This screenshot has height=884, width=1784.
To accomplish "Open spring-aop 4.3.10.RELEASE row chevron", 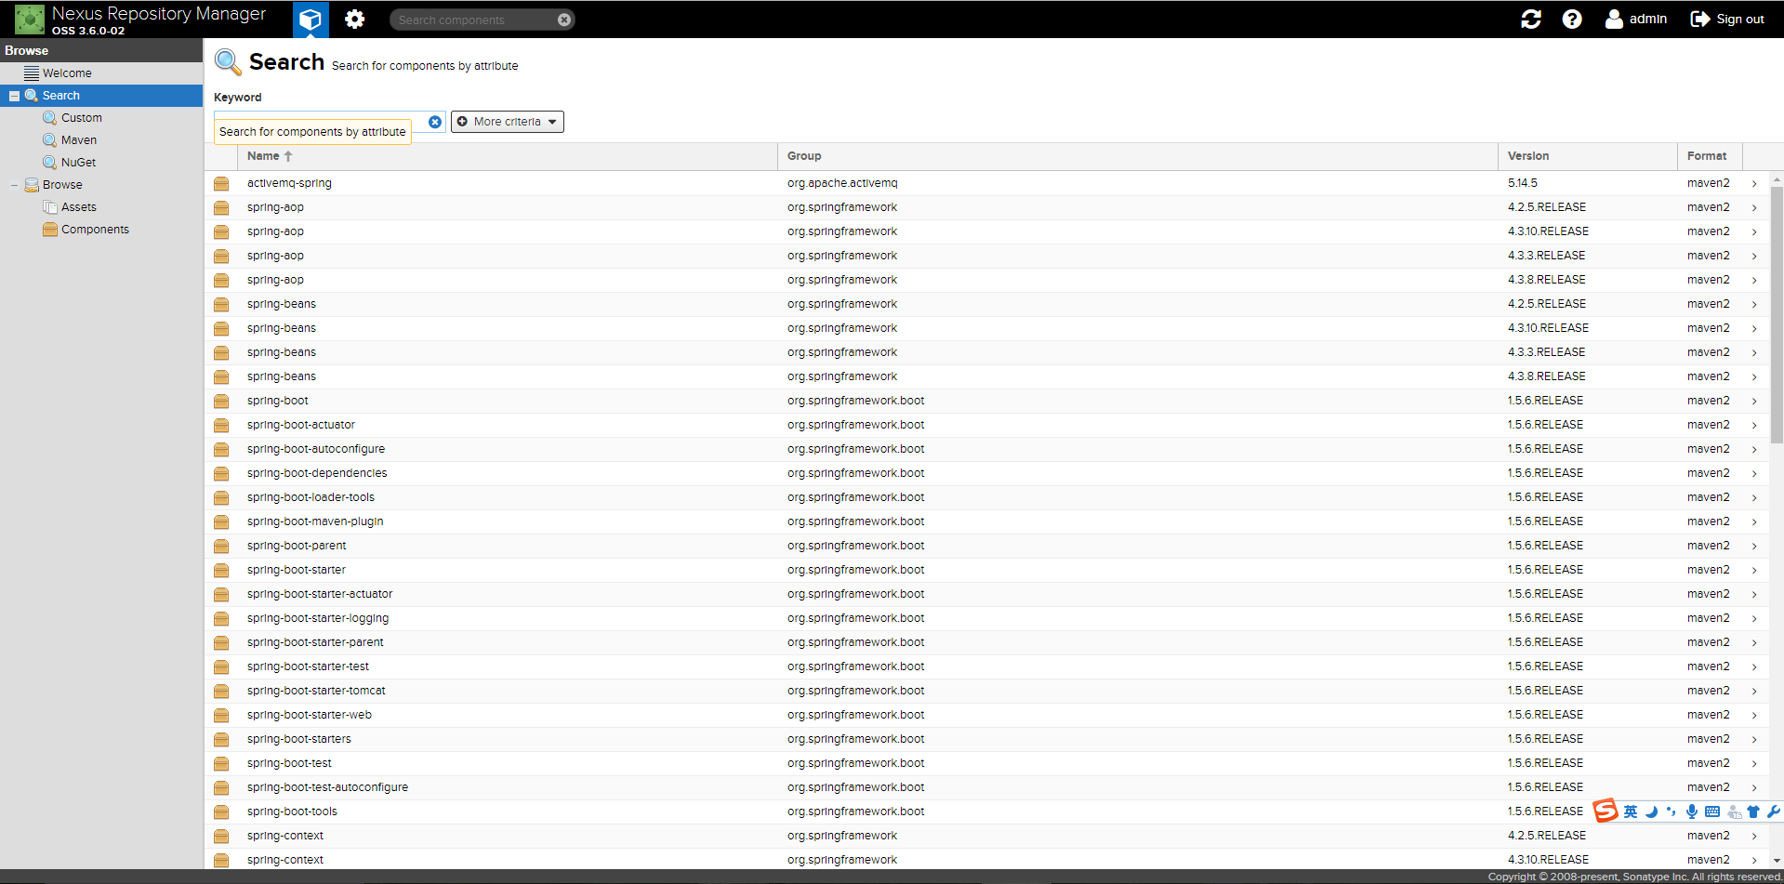I will click(1754, 232).
